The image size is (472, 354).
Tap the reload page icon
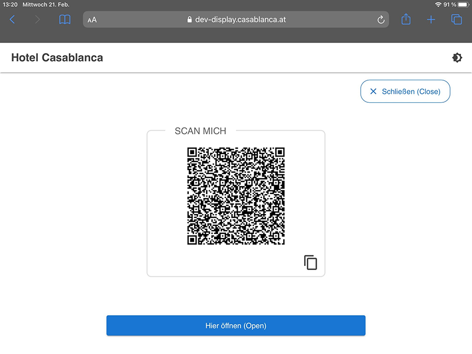pyautogui.click(x=381, y=20)
